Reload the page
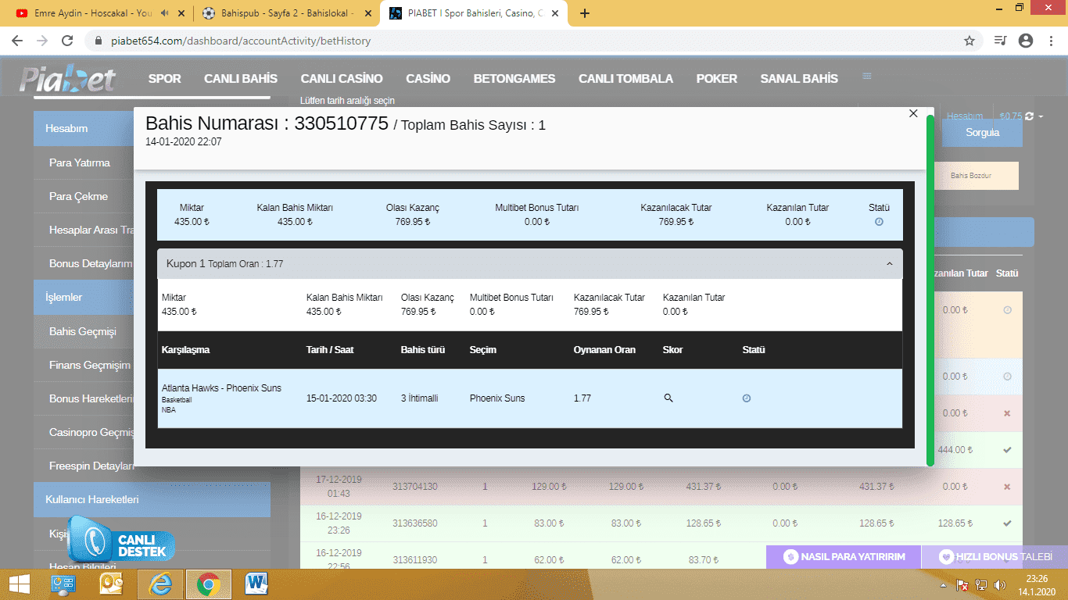The height and width of the screenshot is (600, 1068). point(67,41)
